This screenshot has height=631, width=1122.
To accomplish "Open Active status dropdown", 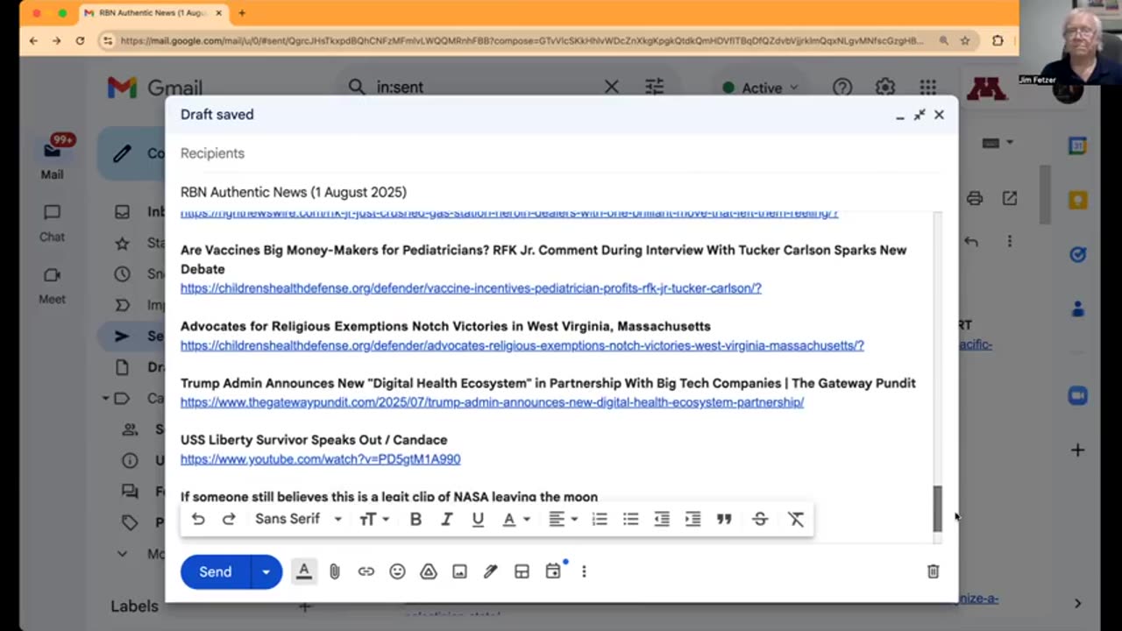I will [759, 88].
